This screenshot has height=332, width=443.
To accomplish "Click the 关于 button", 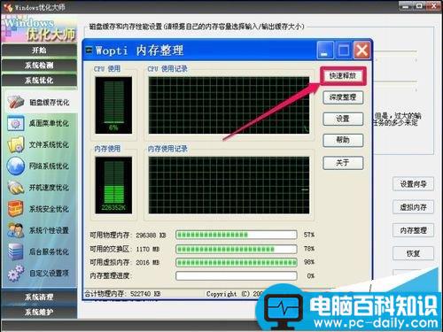I will coord(343,163).
